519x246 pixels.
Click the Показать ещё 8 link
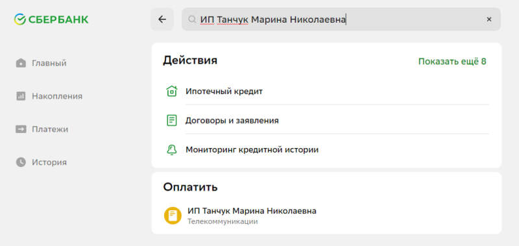[452, 62]
